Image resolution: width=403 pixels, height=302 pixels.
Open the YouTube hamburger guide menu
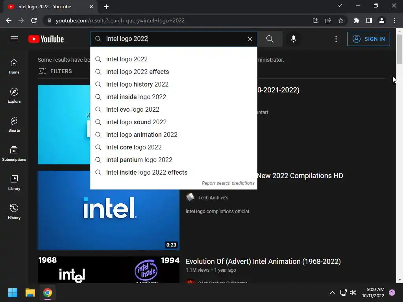14,39
